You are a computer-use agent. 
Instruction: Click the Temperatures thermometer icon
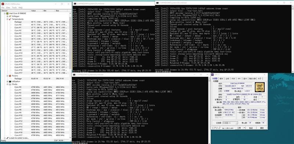point(10,19)
